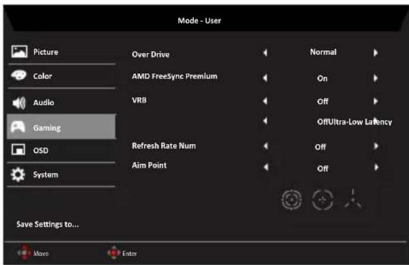The width and height of the screenshot is (409, 265).
Task: Click left arrow for VRB
Action: (x=265, y=101)
